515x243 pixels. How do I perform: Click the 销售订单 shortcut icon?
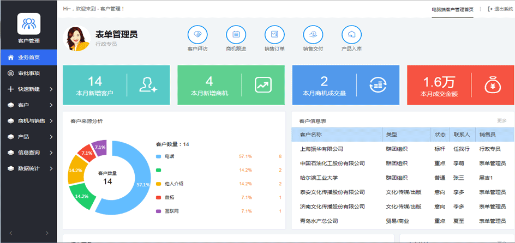274,35
